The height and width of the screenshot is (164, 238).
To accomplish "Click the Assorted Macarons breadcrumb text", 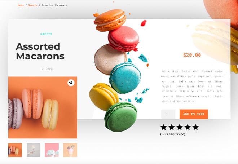I will [54, 5].
